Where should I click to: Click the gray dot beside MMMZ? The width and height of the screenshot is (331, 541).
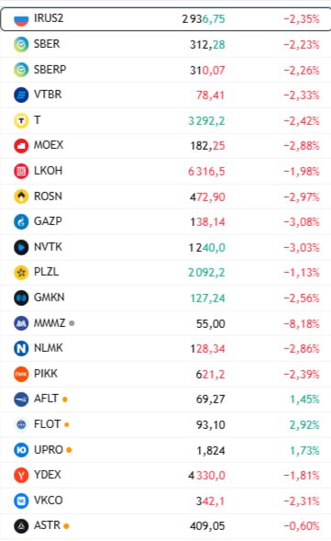[x=72, y=323]
